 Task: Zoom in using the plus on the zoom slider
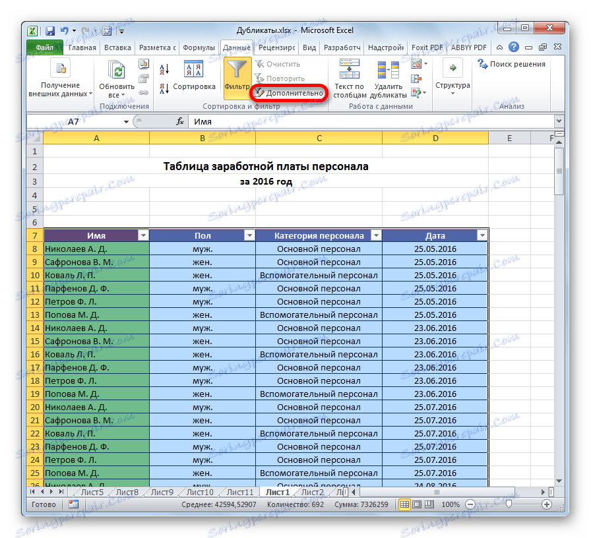click(546, 504)
